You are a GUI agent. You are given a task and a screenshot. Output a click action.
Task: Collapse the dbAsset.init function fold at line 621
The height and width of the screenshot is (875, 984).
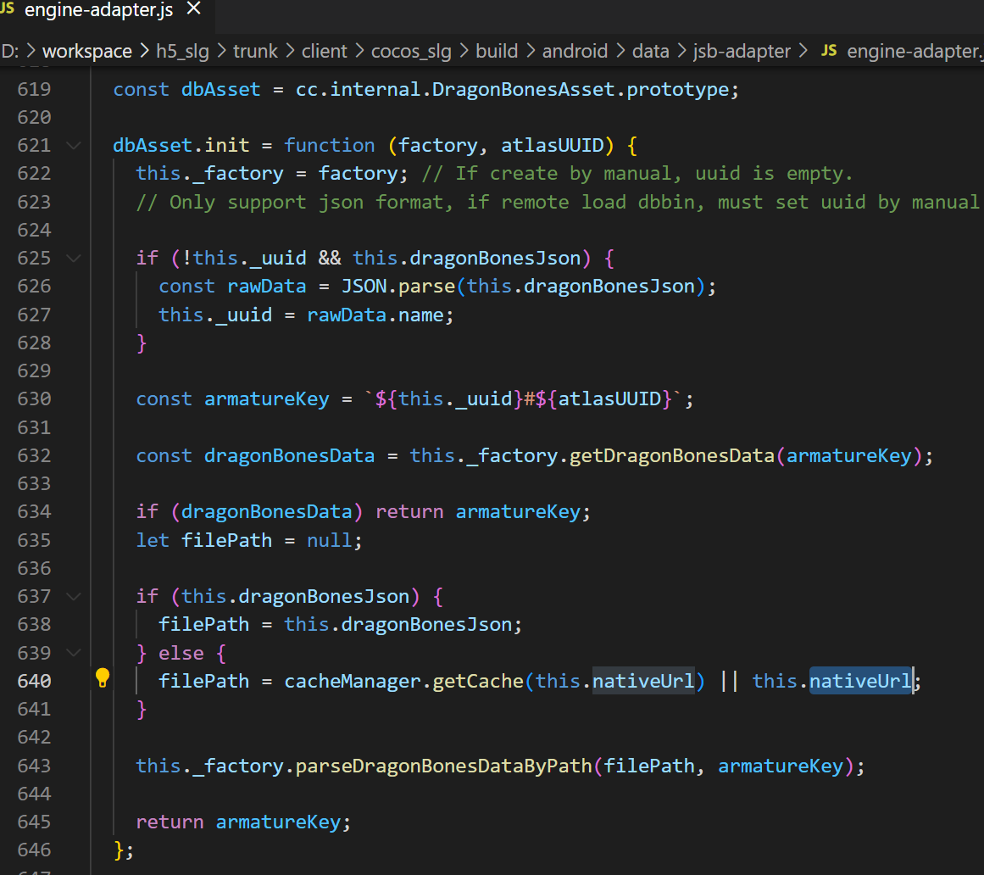click(x=74, y=146)
